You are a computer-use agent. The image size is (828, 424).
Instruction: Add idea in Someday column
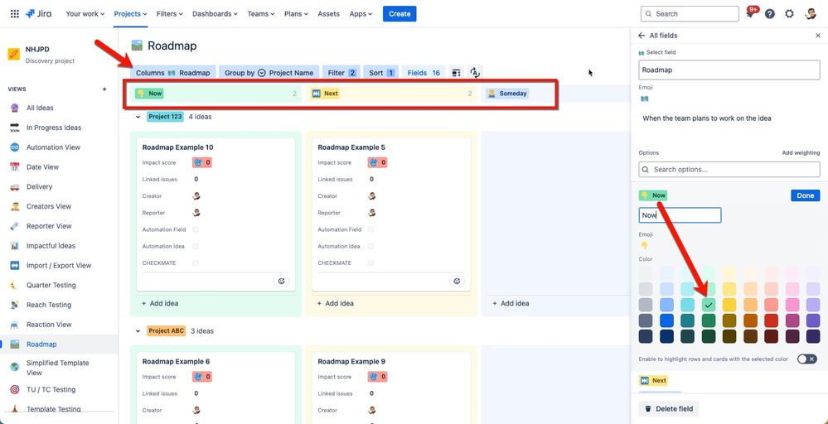[511, 303]
